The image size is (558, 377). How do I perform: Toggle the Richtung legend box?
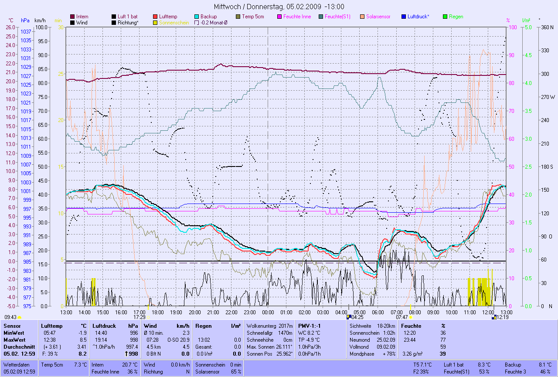click(x=114, y=23)
